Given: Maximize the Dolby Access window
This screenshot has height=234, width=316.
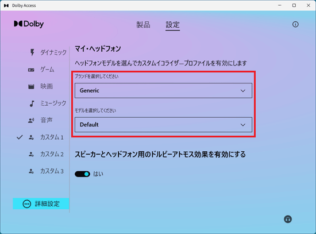Looking at the screenshot, I should click(x=294, y=5).
